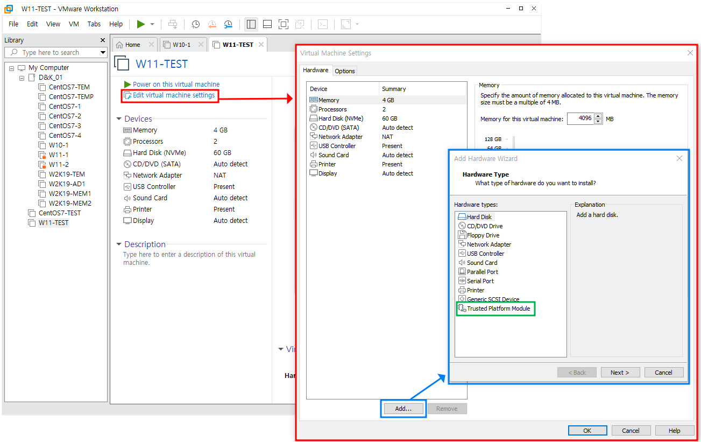The image size is (701, 442).
Task: Close the W11-TEST tab
Action: [x=261, y=45]
